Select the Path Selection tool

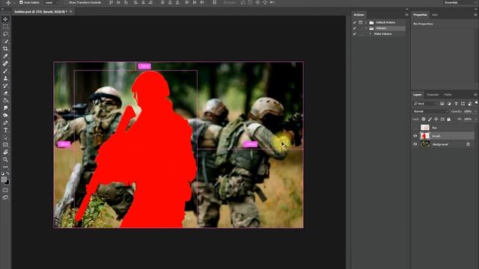pos(5,137)
